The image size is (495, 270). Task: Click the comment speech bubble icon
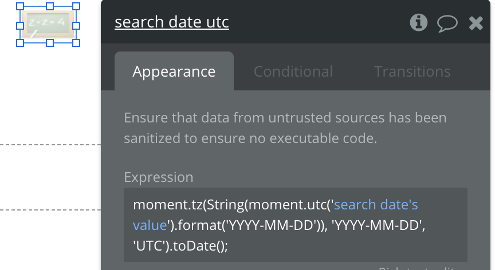[447, 23]
